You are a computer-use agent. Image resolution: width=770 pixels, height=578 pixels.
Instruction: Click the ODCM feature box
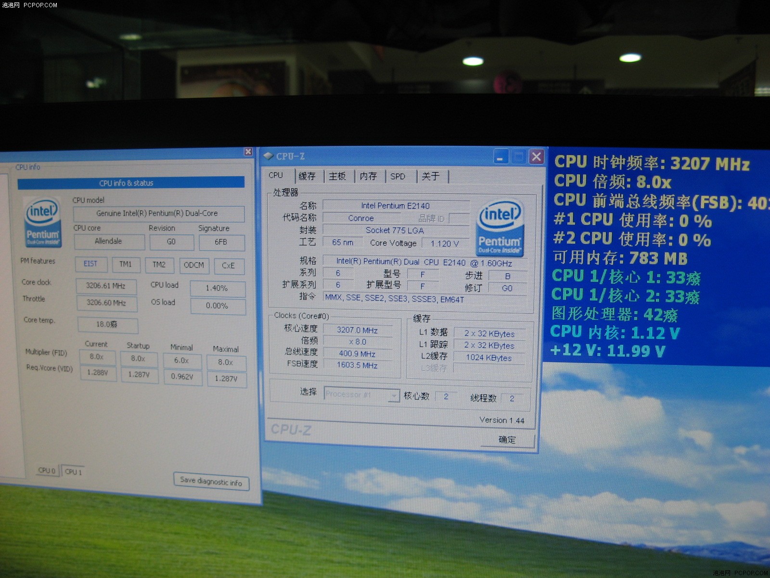[x=194, y=265]
